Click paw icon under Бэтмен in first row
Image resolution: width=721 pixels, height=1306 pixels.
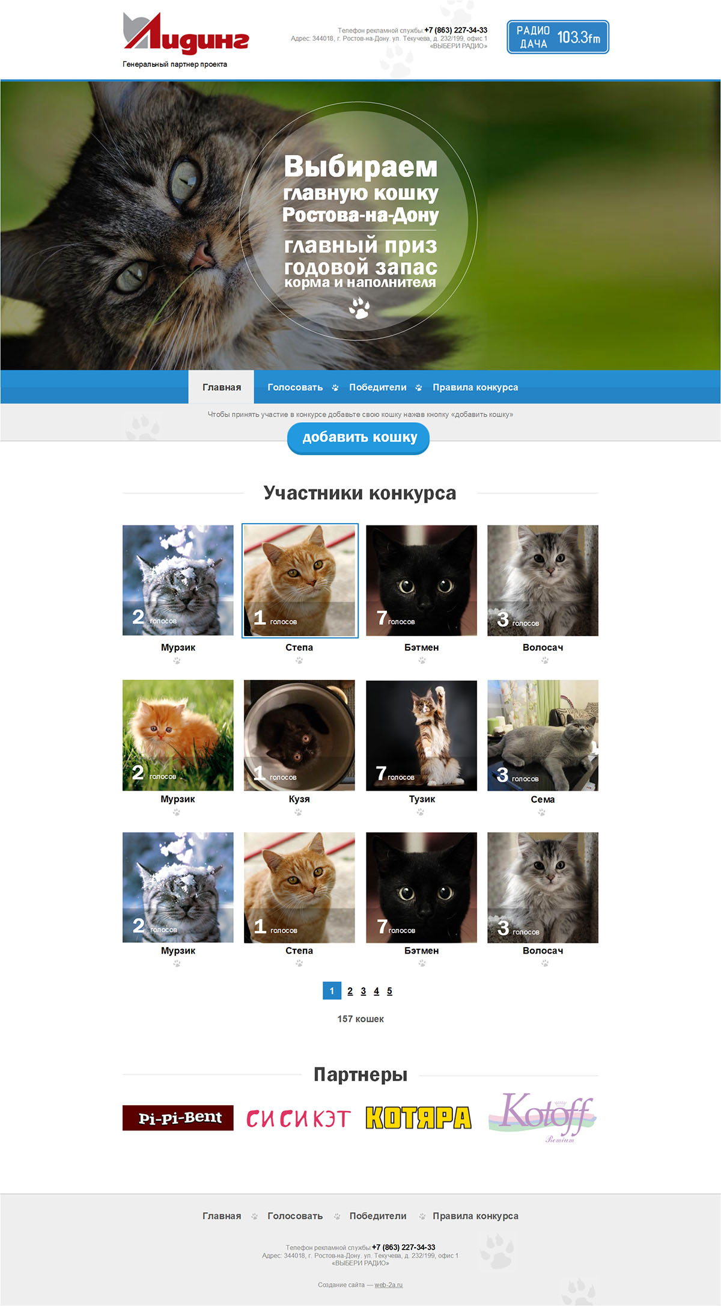pos(422,660)
